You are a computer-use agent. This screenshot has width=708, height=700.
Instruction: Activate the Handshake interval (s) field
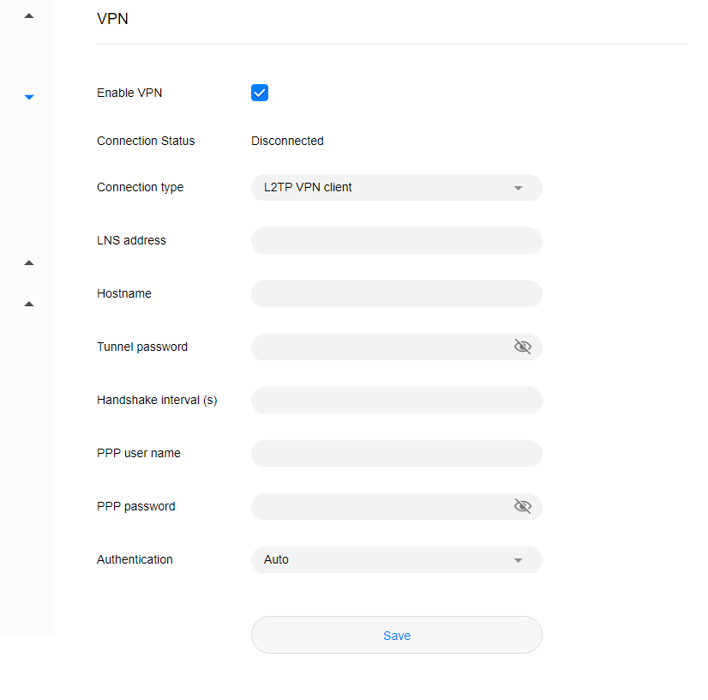click(397, 400)
